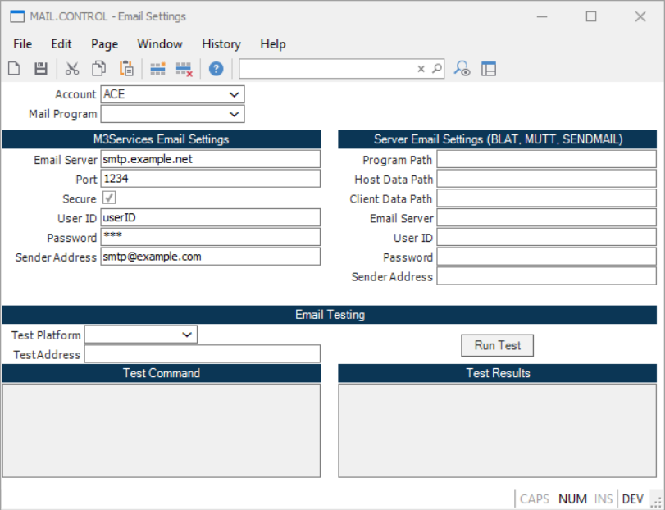
Task: Copy using the toolbar copy icon
Action: point(98,68)
